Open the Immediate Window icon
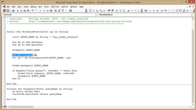The image size is (196, 110). tap(180, 11)
